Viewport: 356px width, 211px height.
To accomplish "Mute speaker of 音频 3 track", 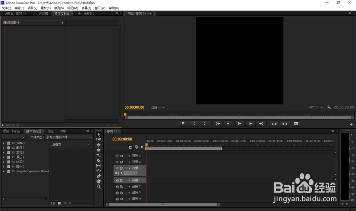I will [117, 192].
